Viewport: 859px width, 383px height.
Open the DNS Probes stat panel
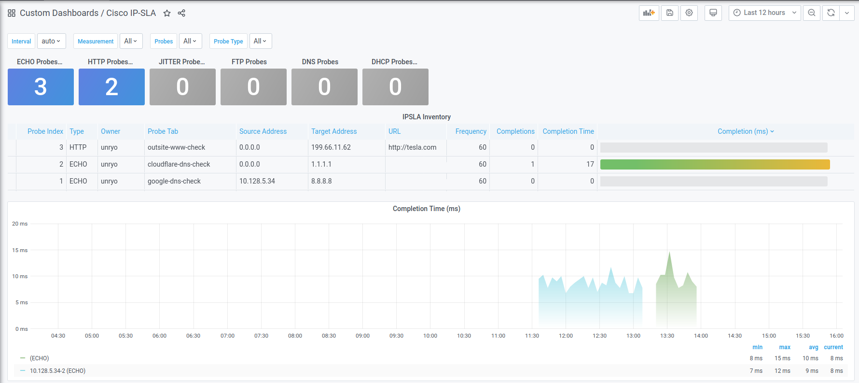[x=324, y=87]
